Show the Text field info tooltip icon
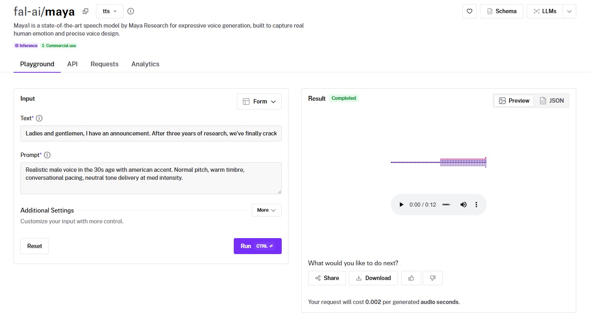591x320 pixels. point(39,118)
